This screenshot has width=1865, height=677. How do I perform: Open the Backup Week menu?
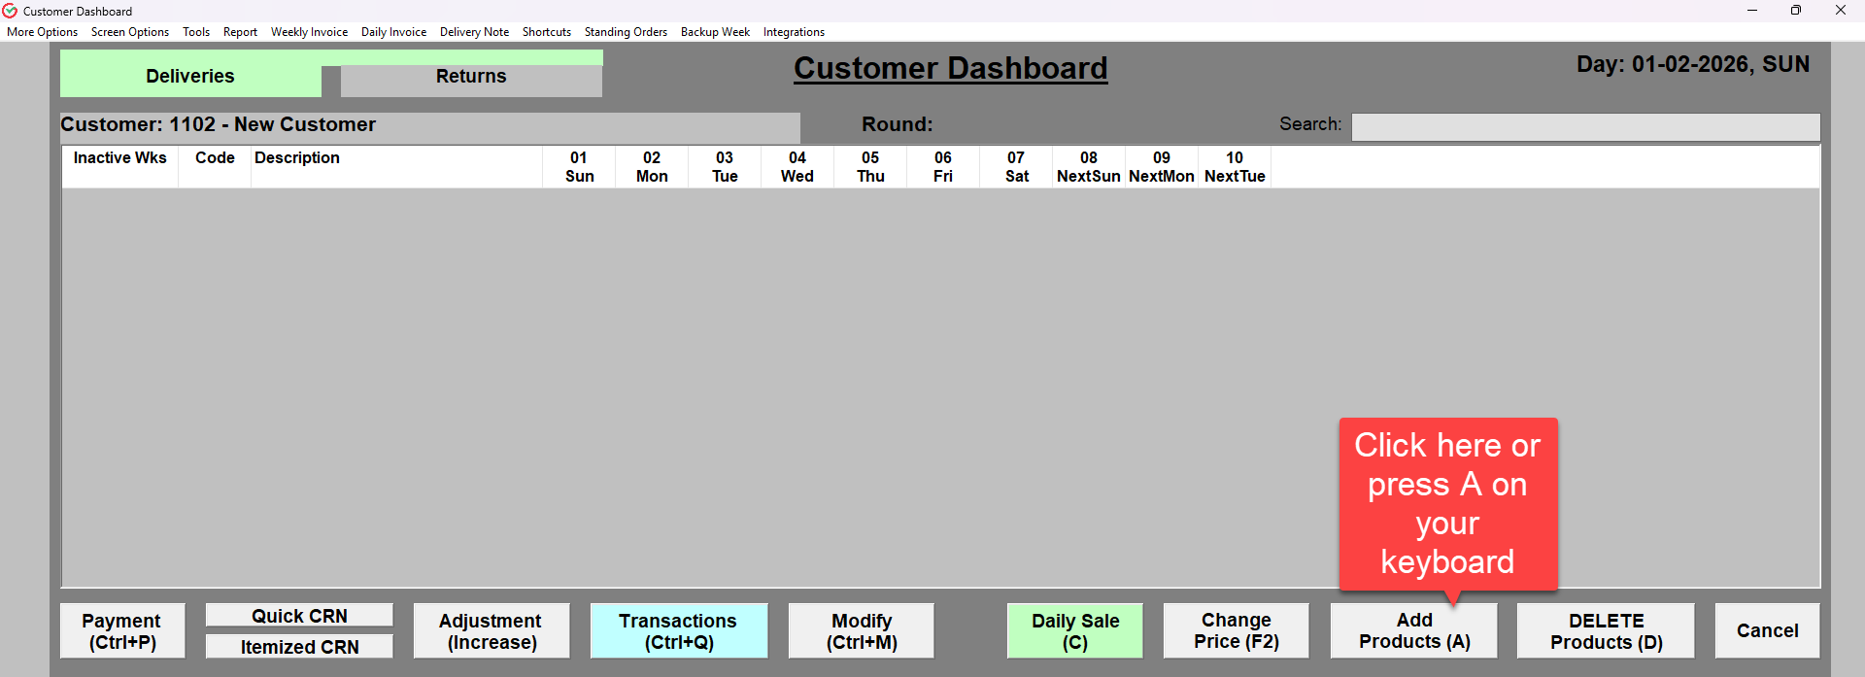click(x=715, y=32)
